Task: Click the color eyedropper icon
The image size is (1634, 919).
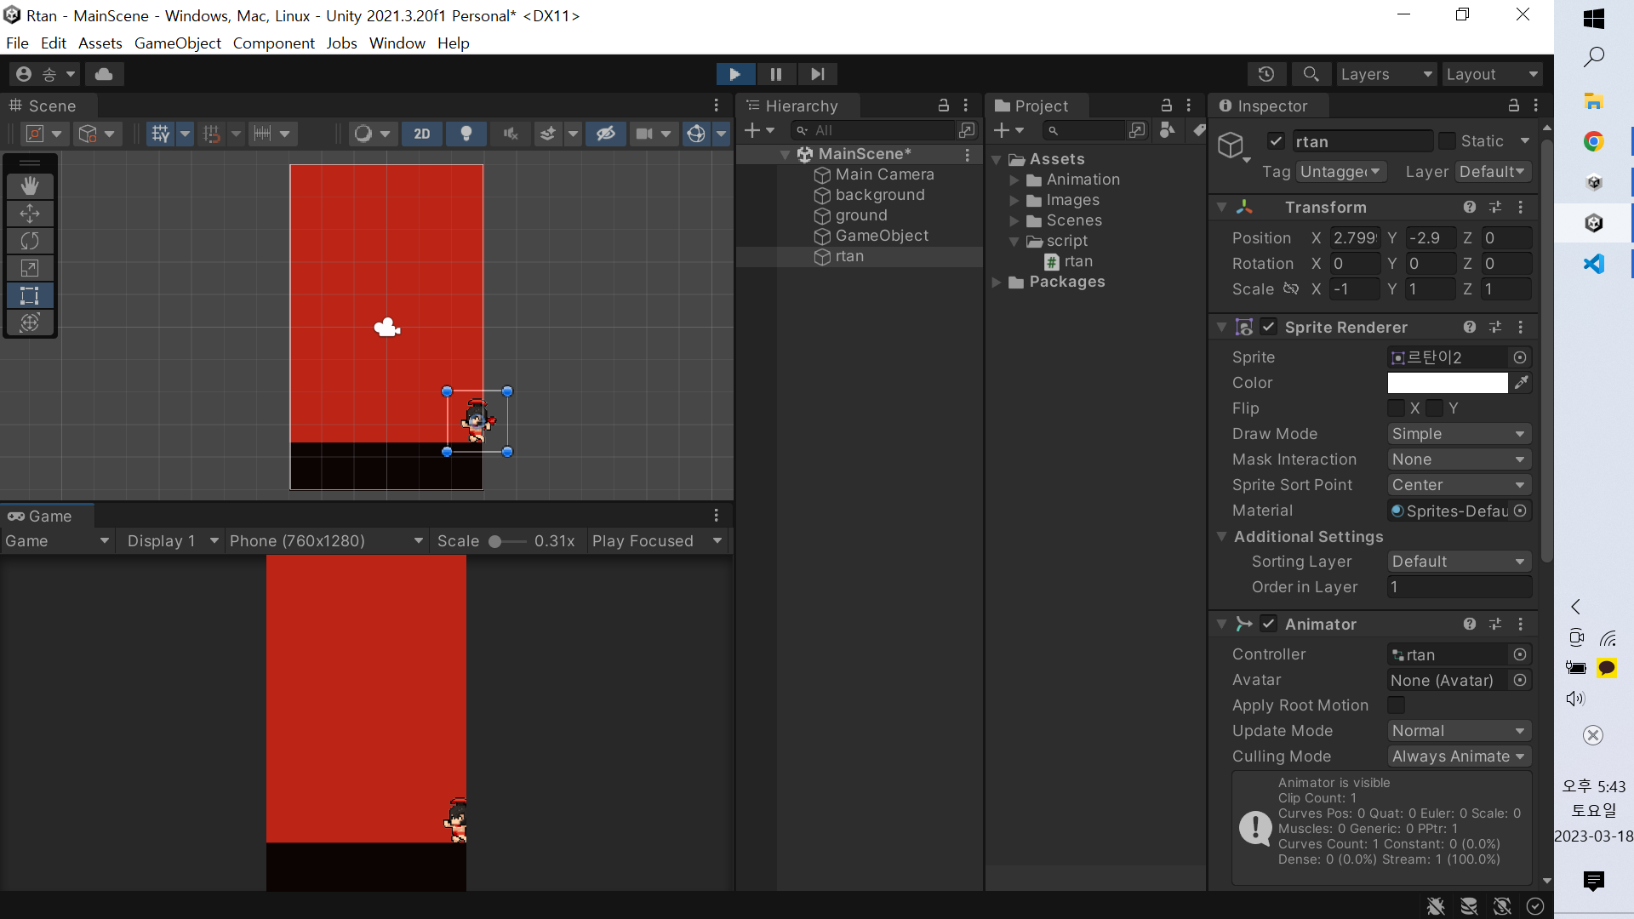Action: tap(1522, 383)
